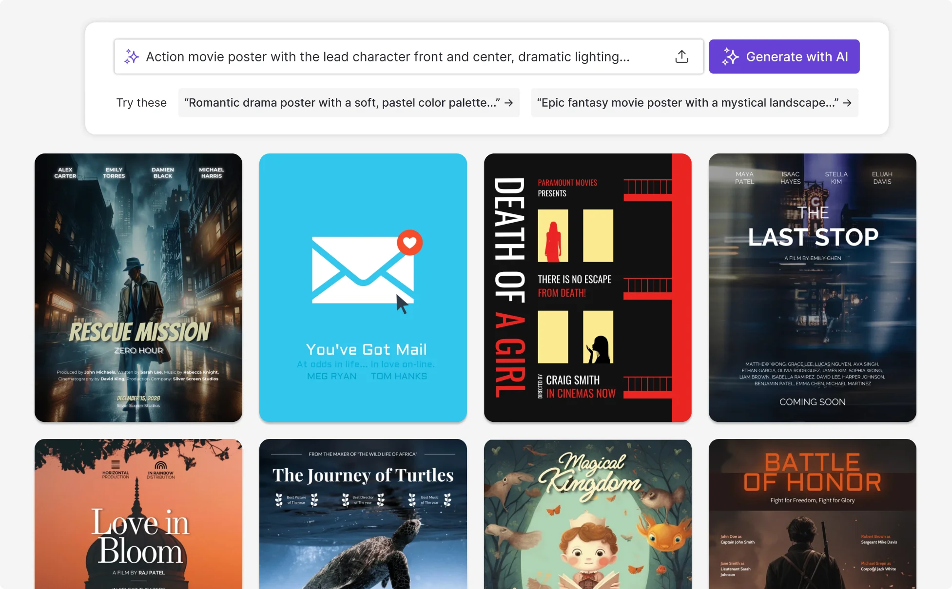Open the Death of a Girl poster
Viewport: 952px width, 589px height.
click(588, 287)
